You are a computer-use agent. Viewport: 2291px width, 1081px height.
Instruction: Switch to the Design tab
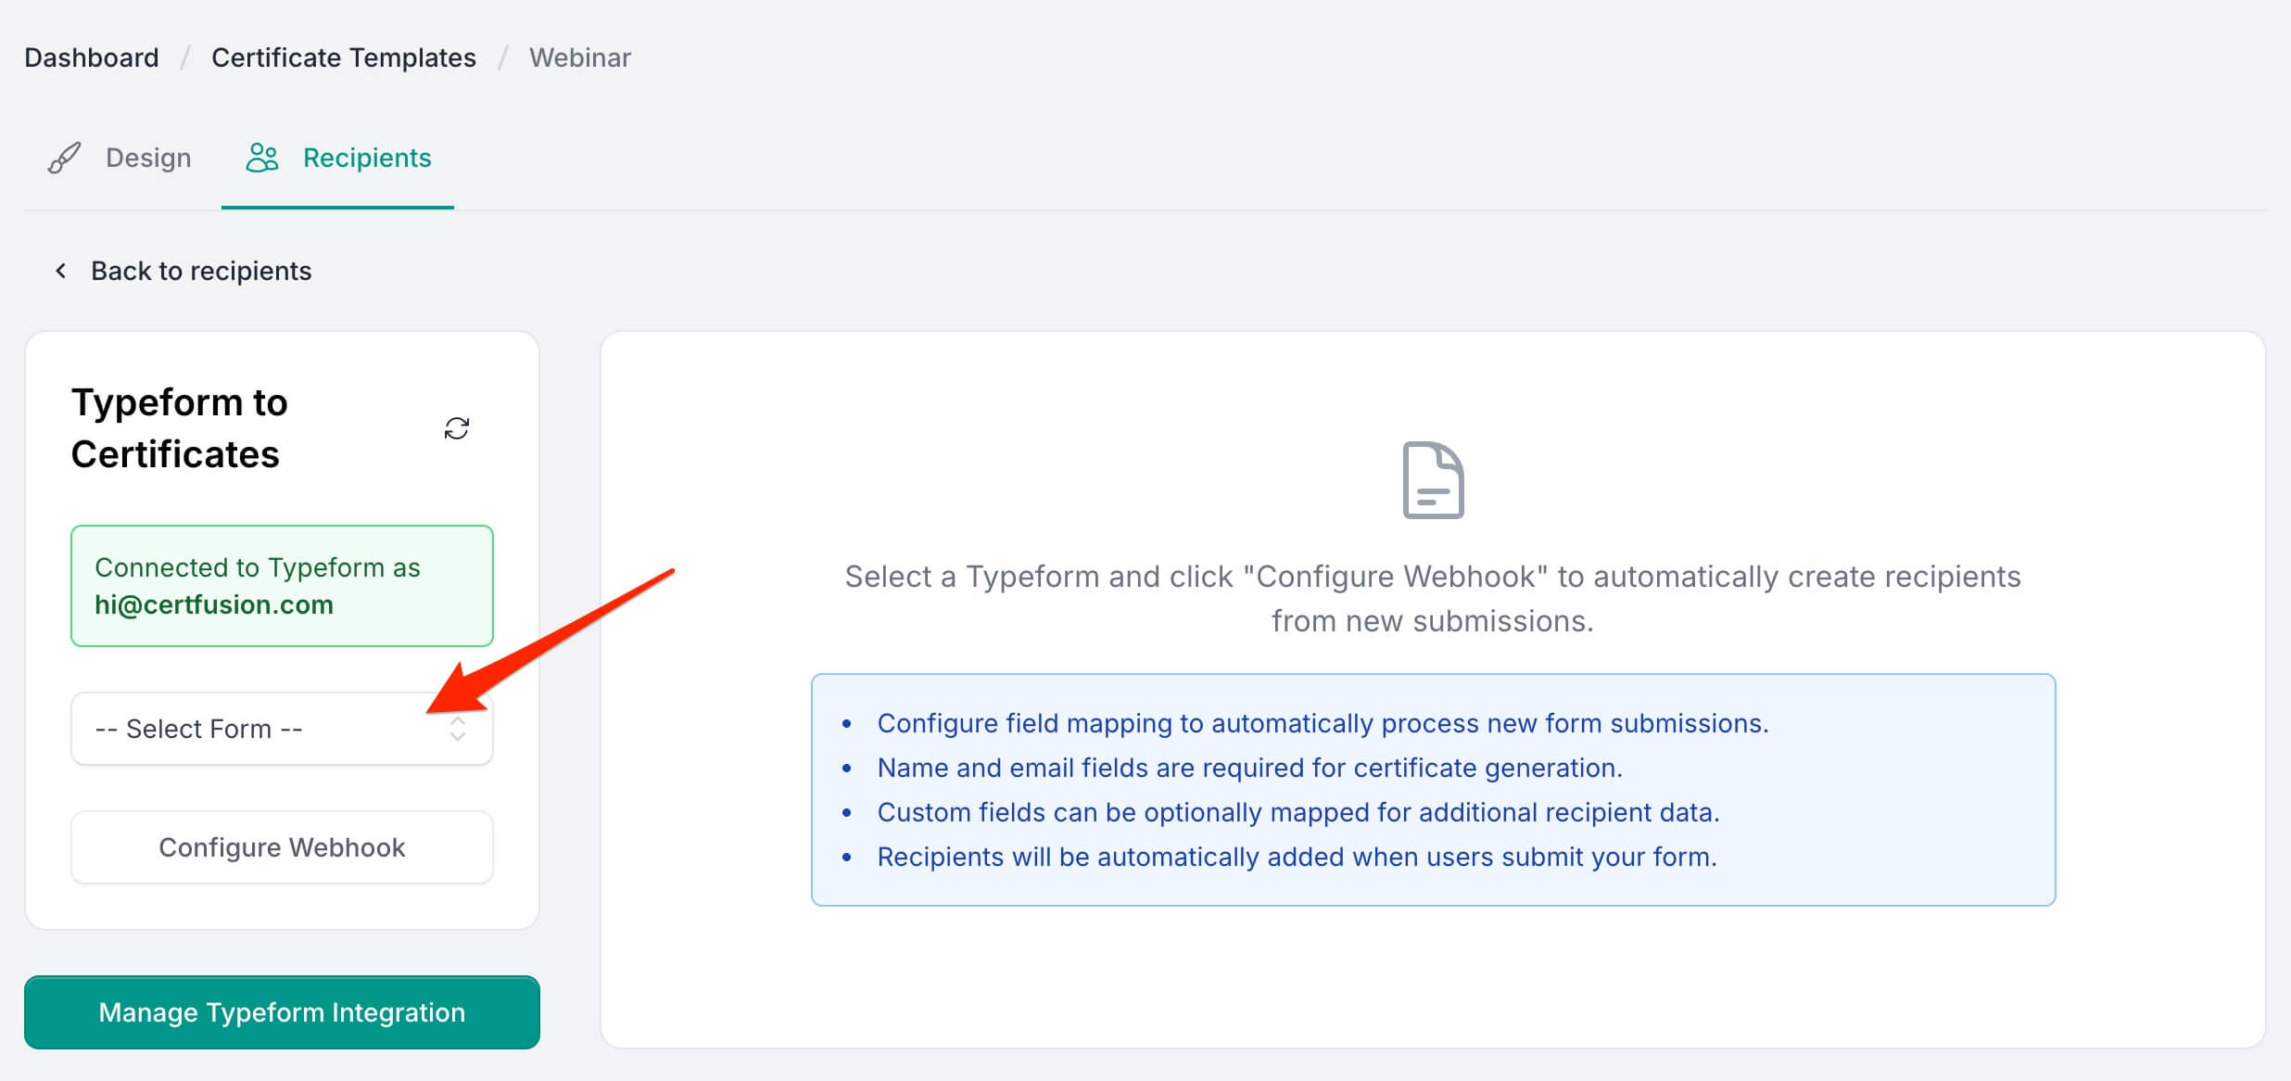tap(148, 159)
